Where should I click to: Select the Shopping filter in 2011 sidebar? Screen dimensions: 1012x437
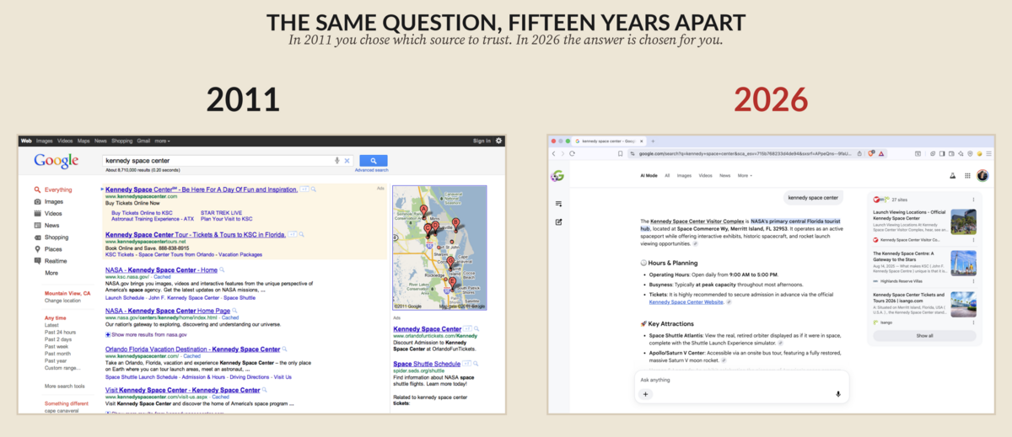[x=51, y=237]
